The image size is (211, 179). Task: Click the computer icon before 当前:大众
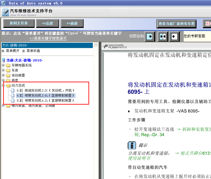click(x=4, y=60)
